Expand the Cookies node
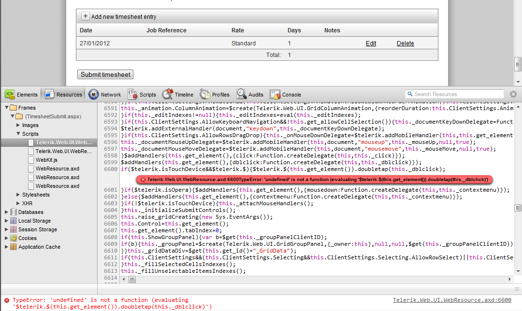Image resolution: width=522 pixels, height=311 pixels. (6, 238)
